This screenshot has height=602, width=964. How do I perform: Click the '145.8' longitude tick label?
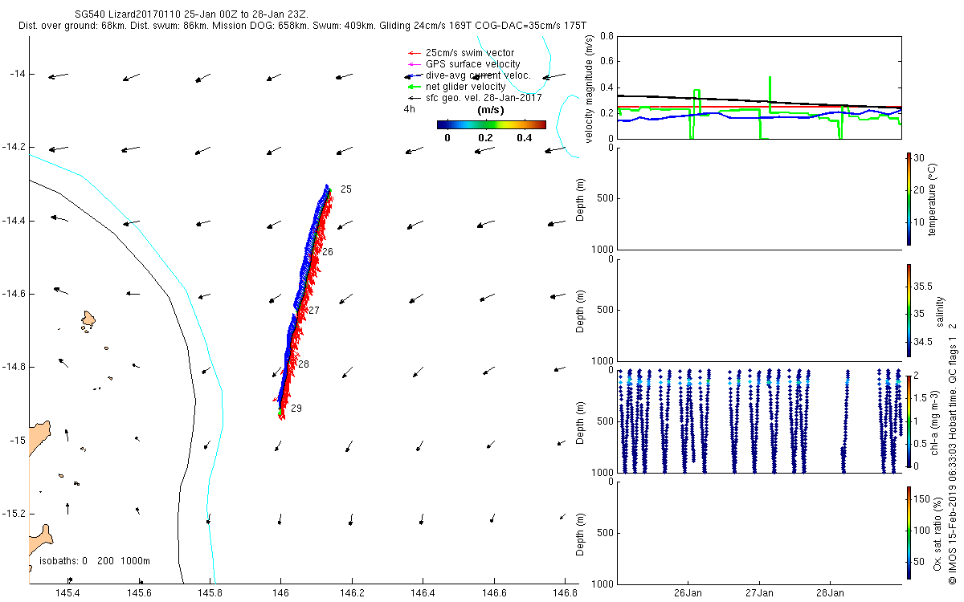(x=210, y=594)
